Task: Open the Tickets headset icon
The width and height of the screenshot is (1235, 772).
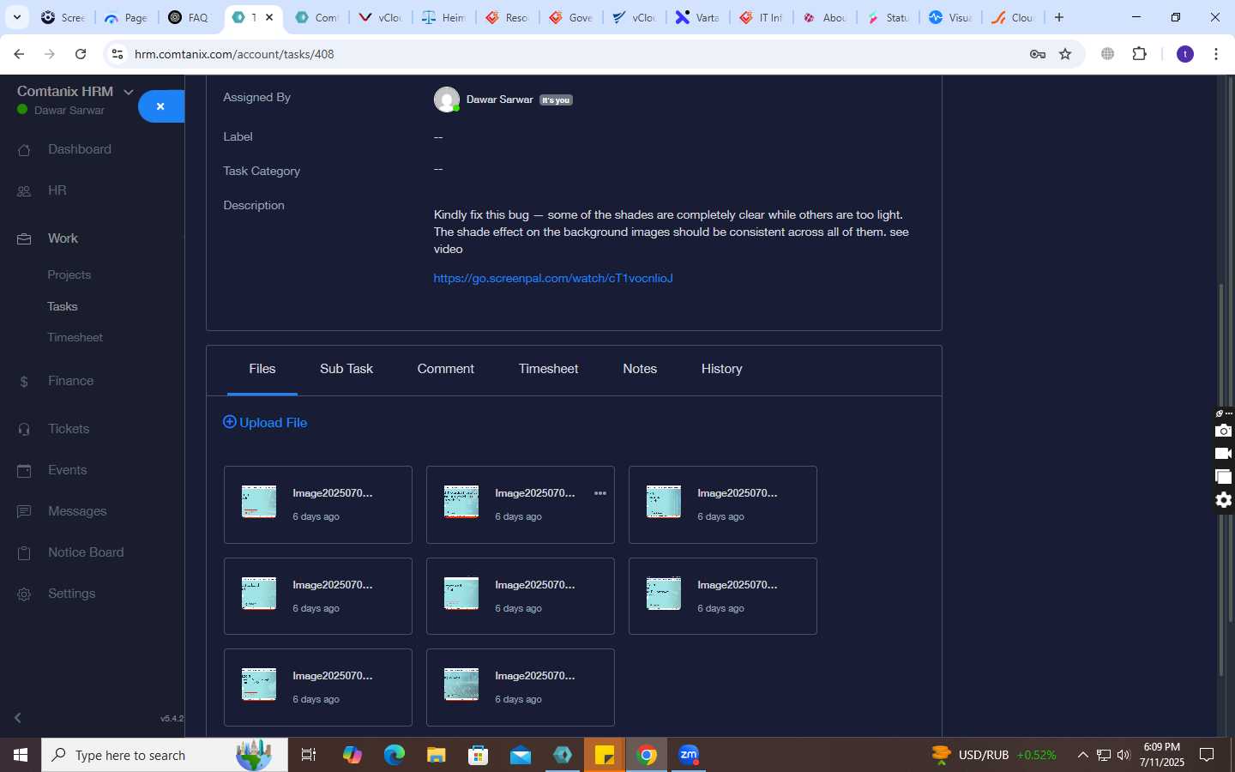Action: 24,430
